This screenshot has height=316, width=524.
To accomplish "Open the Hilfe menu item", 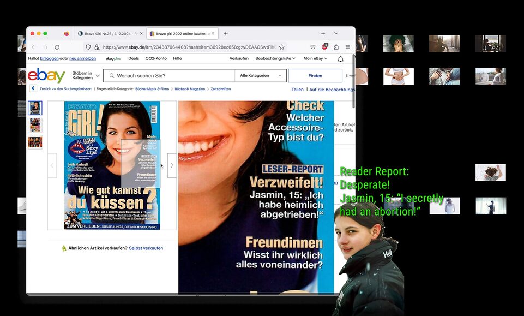I will click(x=177, y=58).
